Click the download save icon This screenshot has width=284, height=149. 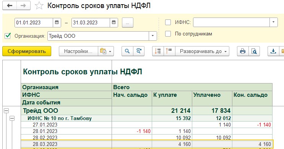273,51
